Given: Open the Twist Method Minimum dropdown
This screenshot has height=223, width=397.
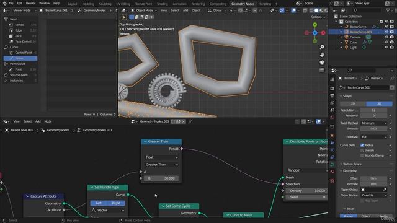Looking at the screenshot, I should (373, 123).
